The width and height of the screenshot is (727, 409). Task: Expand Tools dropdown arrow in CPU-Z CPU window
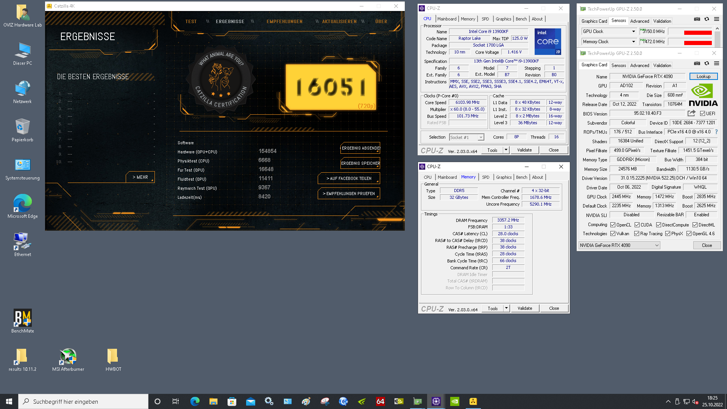(506, 150)
